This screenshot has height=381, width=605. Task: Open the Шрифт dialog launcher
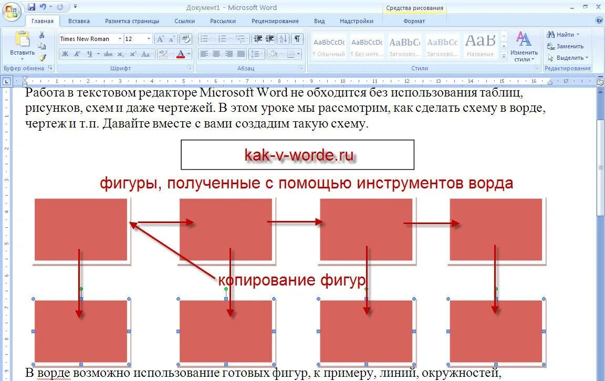click(x=190, y=68)
